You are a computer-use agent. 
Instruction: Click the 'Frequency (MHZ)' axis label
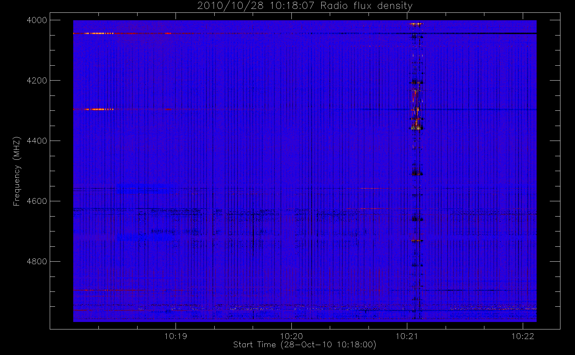pos(16,171)
